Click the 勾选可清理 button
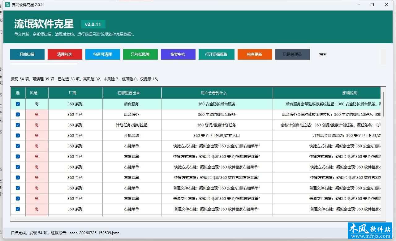The width and height of the screenshot is (396, 241). (x=103, y=54)
